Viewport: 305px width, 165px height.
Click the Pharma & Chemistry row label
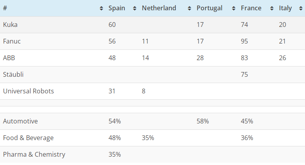(x=34, y=154)
